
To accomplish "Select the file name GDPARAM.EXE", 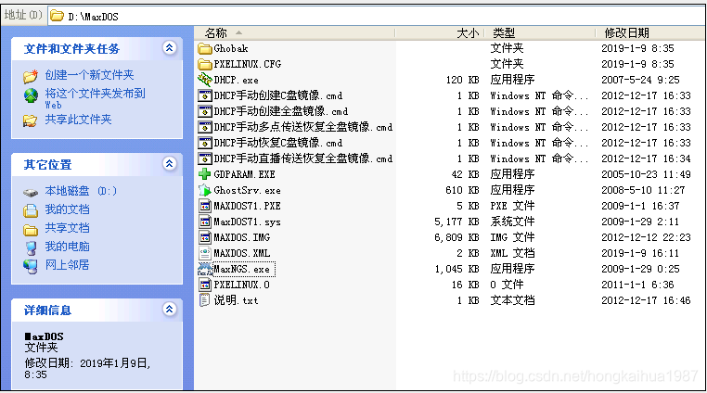I will pos(244,174).
